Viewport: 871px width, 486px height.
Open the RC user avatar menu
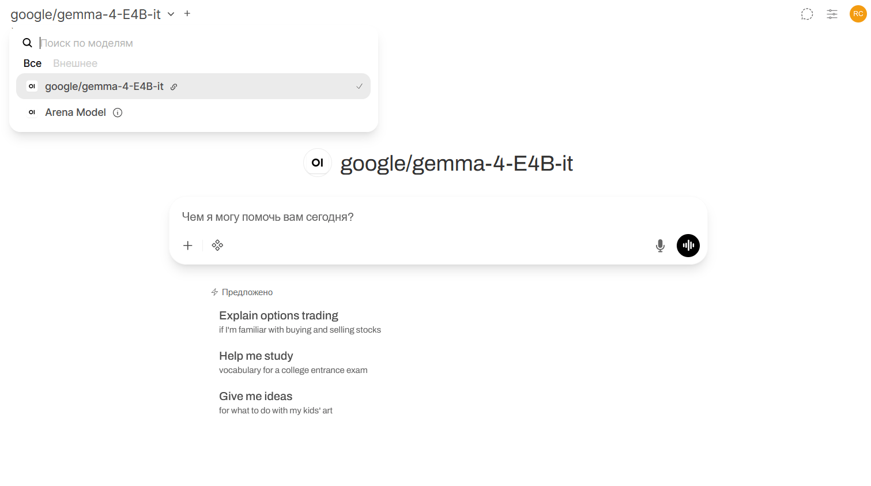[858, 14]
